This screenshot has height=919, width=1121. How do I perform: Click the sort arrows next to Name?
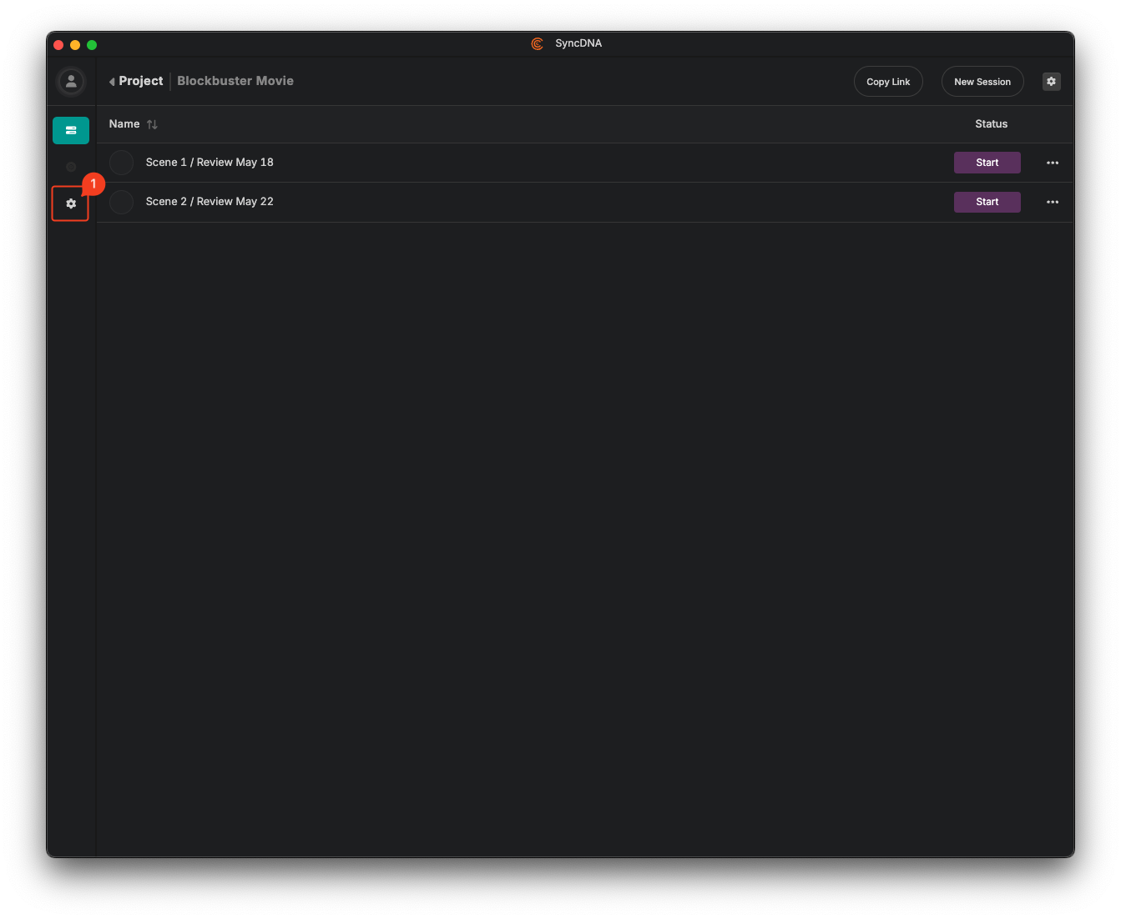(x=152, y=124)
